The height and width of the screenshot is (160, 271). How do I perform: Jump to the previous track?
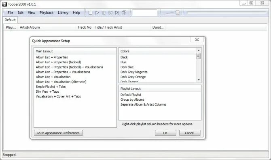click(x=110, y=13)
